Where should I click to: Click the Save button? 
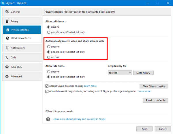coord(144,129)
